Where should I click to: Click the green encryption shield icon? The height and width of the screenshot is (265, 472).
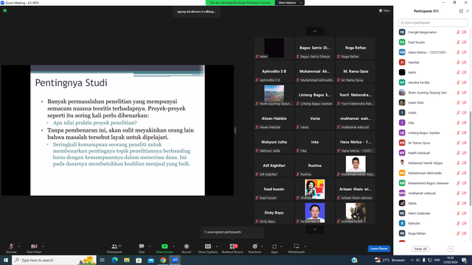[5, 10]
